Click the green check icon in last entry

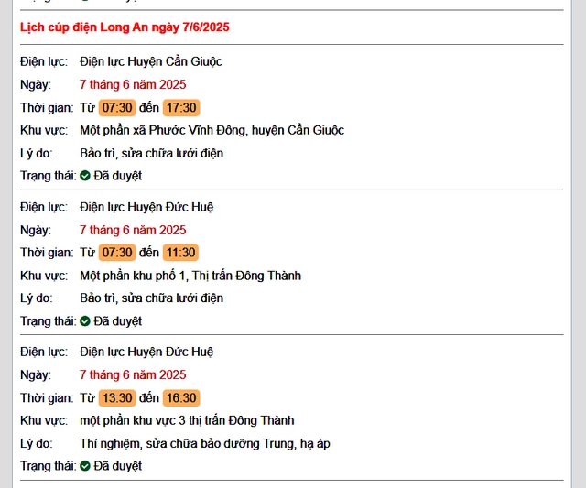85,466
